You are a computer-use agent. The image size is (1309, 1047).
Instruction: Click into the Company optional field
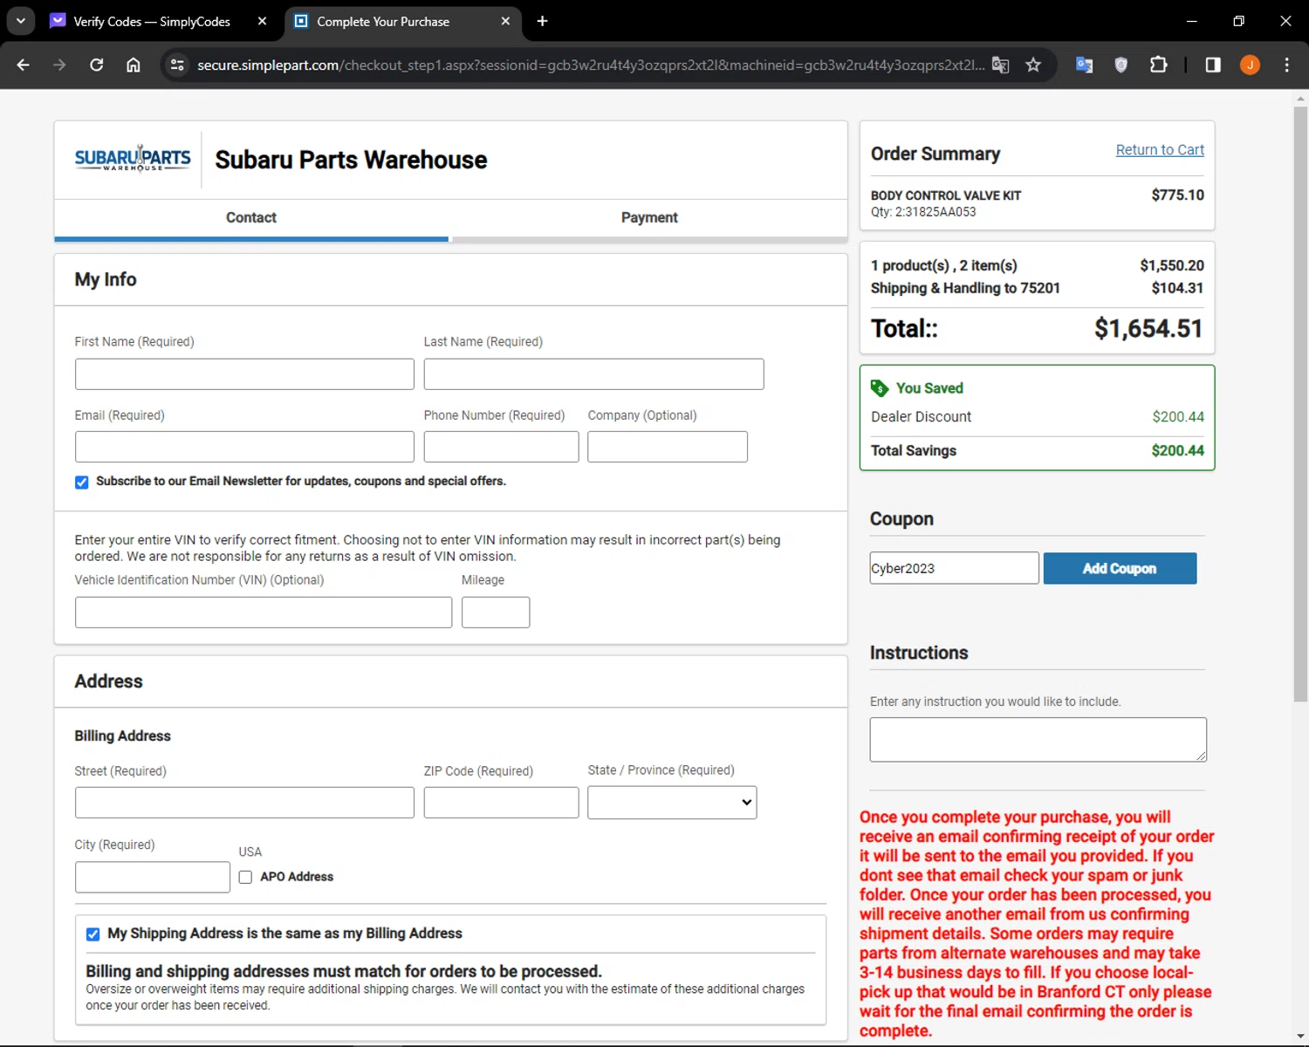point(668,447)
